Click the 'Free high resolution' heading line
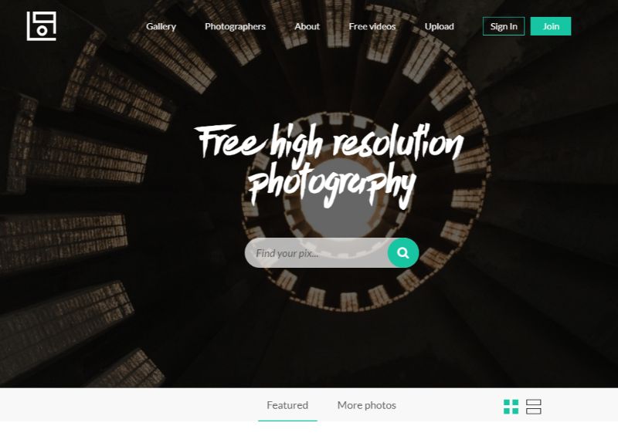Screen dimensions: 618x436 click(331, 144)
